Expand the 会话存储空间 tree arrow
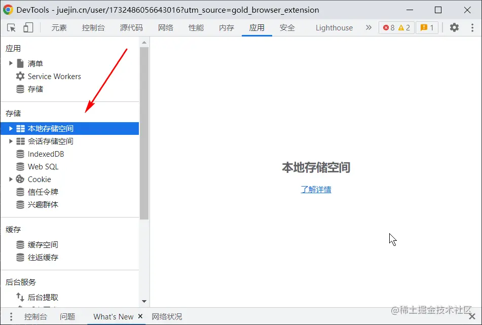This screenshot has height=325, width=482. 11,141
